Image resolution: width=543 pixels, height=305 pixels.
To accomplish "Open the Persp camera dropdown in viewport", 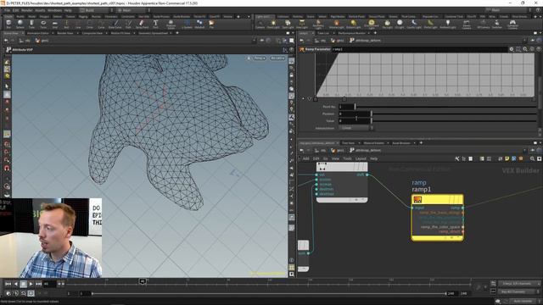I will (x=260, y=58).
